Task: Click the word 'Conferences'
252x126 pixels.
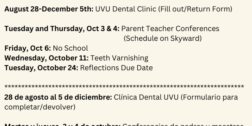Action: point(197,29)
